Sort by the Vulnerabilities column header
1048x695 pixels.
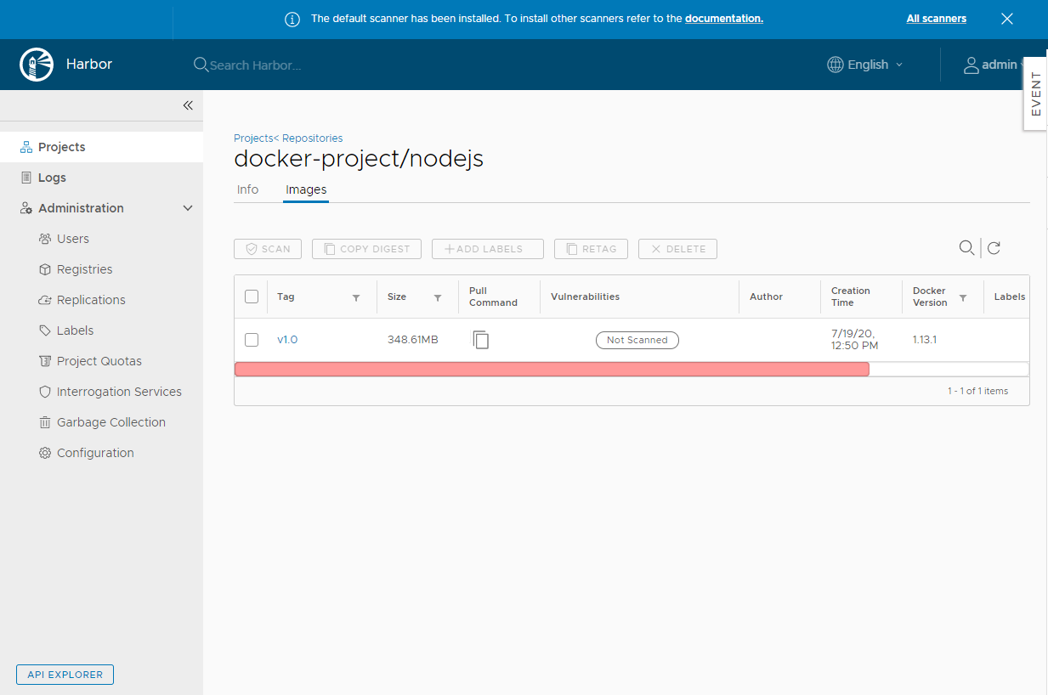585,297
